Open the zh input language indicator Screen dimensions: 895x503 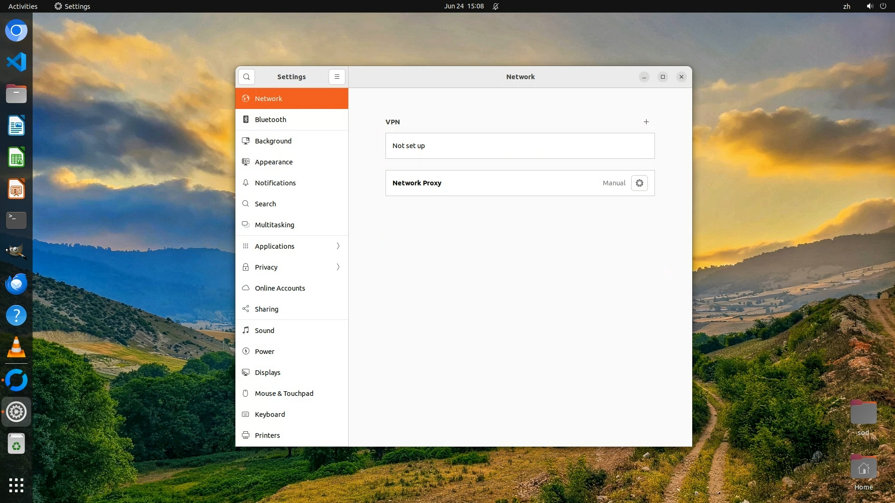(847, 7)
